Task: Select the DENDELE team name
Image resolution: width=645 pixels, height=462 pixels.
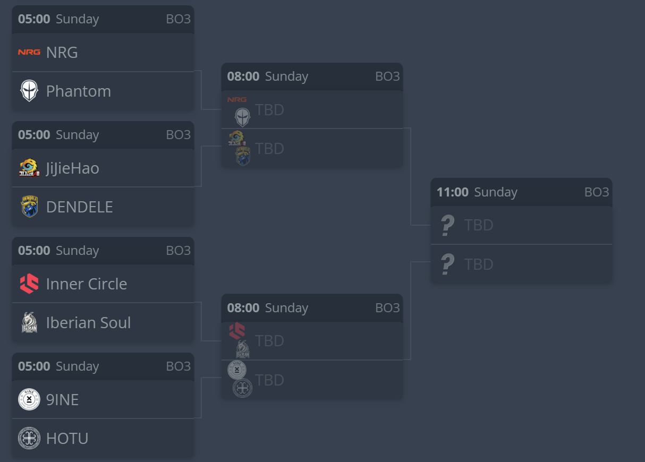Action: click(80, 207)
